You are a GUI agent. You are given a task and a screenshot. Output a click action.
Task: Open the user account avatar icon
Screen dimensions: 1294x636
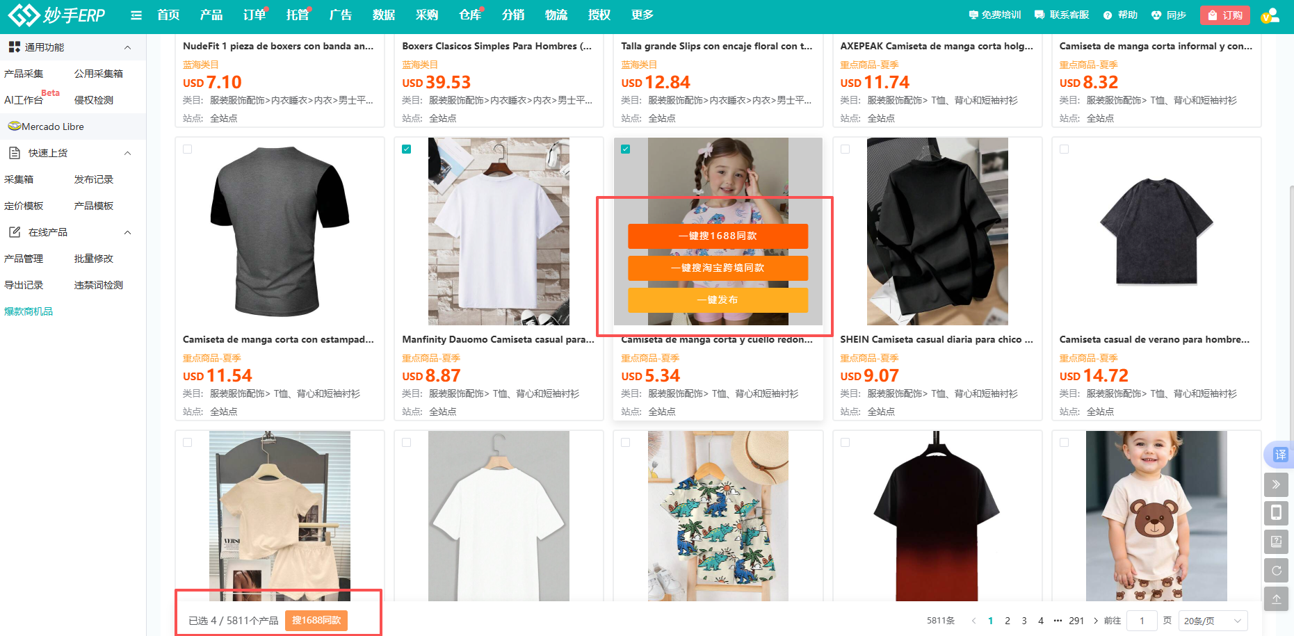[x=1269, y=15]
